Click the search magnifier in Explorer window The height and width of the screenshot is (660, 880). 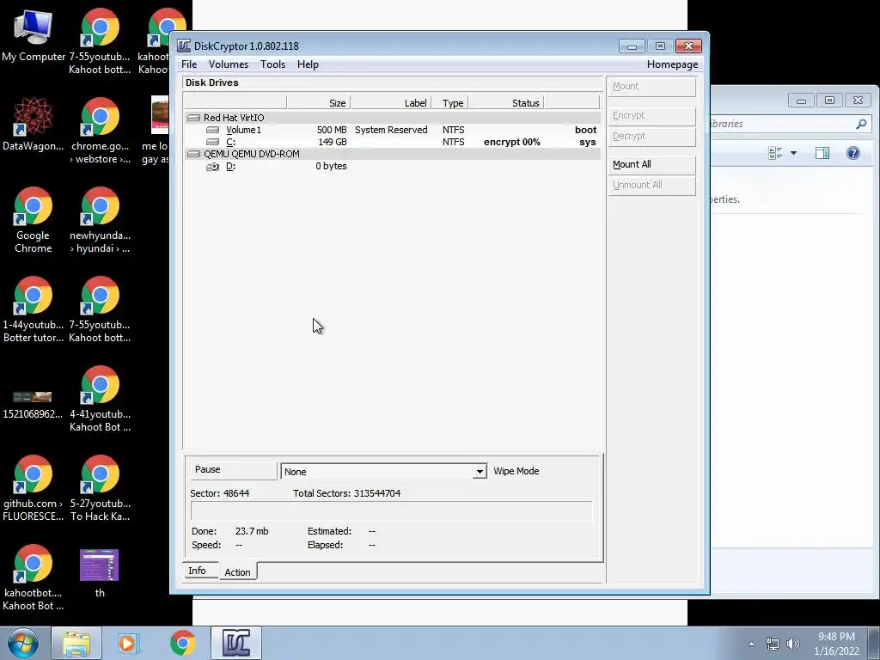tap(861, 124)
